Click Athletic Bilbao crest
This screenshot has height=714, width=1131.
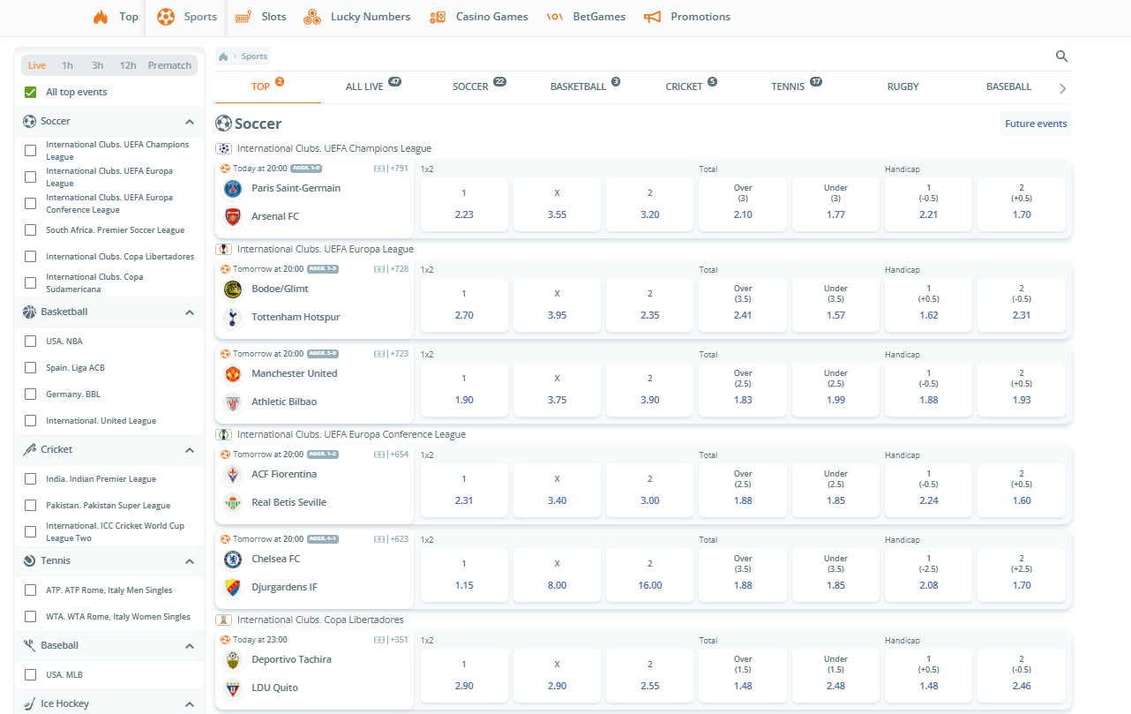click(x=233, y=402)
